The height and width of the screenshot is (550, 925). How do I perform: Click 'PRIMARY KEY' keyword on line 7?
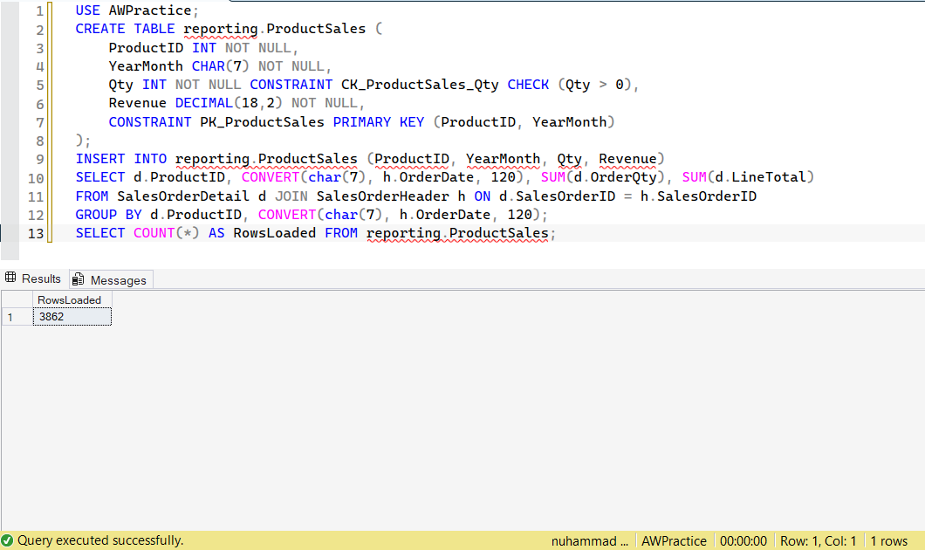[x=378, y=122]
